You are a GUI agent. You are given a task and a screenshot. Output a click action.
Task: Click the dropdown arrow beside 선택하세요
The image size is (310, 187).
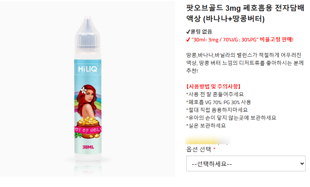[x=302, y=163]
